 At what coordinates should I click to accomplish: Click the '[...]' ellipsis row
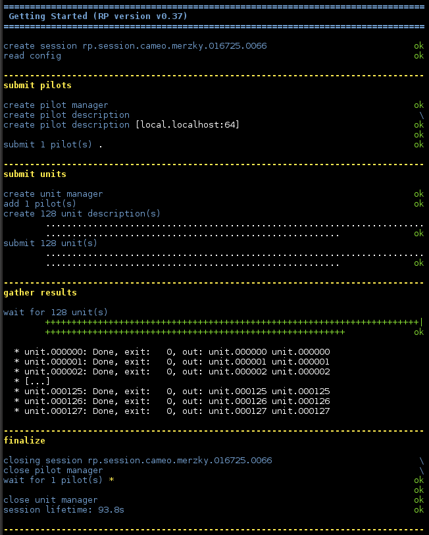[x=32, y=381]
